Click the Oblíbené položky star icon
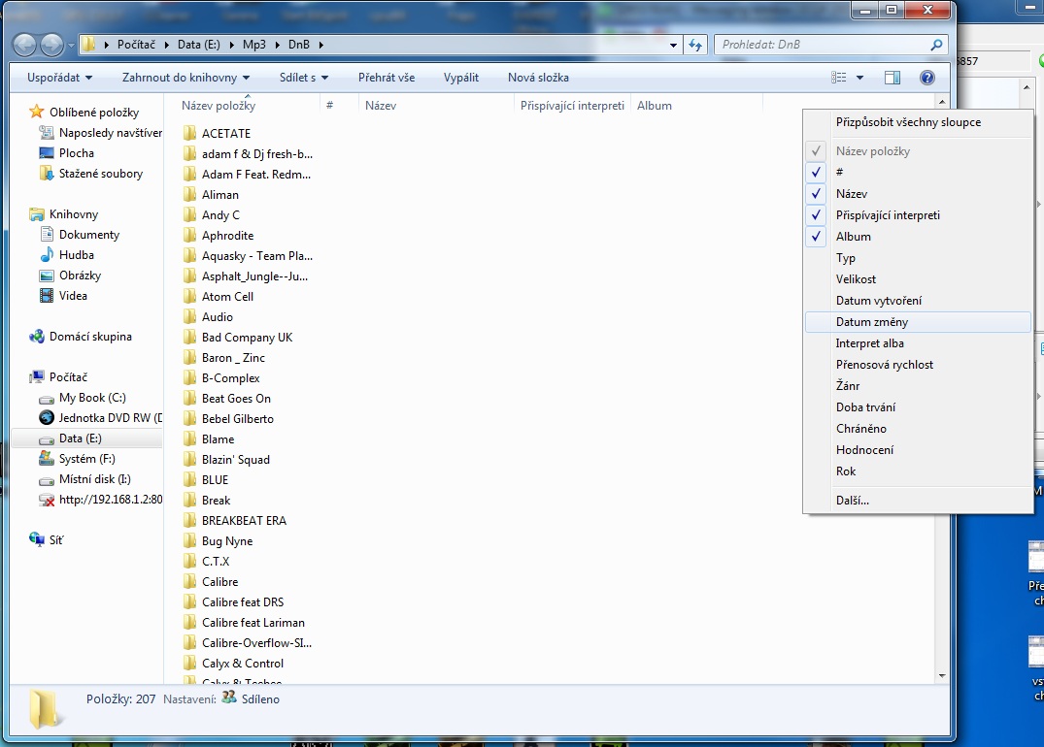 (x=37, y=112)
